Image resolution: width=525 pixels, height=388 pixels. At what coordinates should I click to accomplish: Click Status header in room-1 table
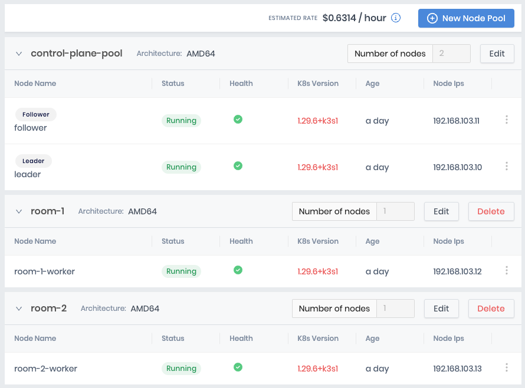[173, 241]
